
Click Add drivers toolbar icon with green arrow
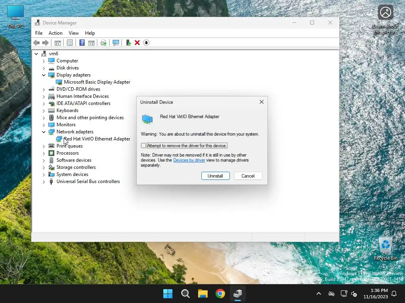coord(128,43)
